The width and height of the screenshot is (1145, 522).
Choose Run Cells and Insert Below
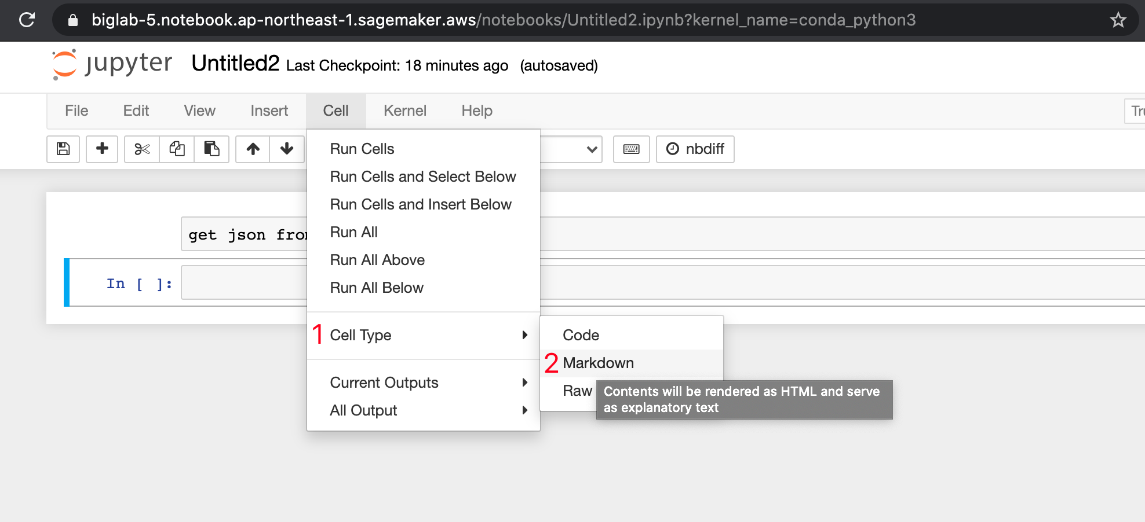click(x=424, y=204)
